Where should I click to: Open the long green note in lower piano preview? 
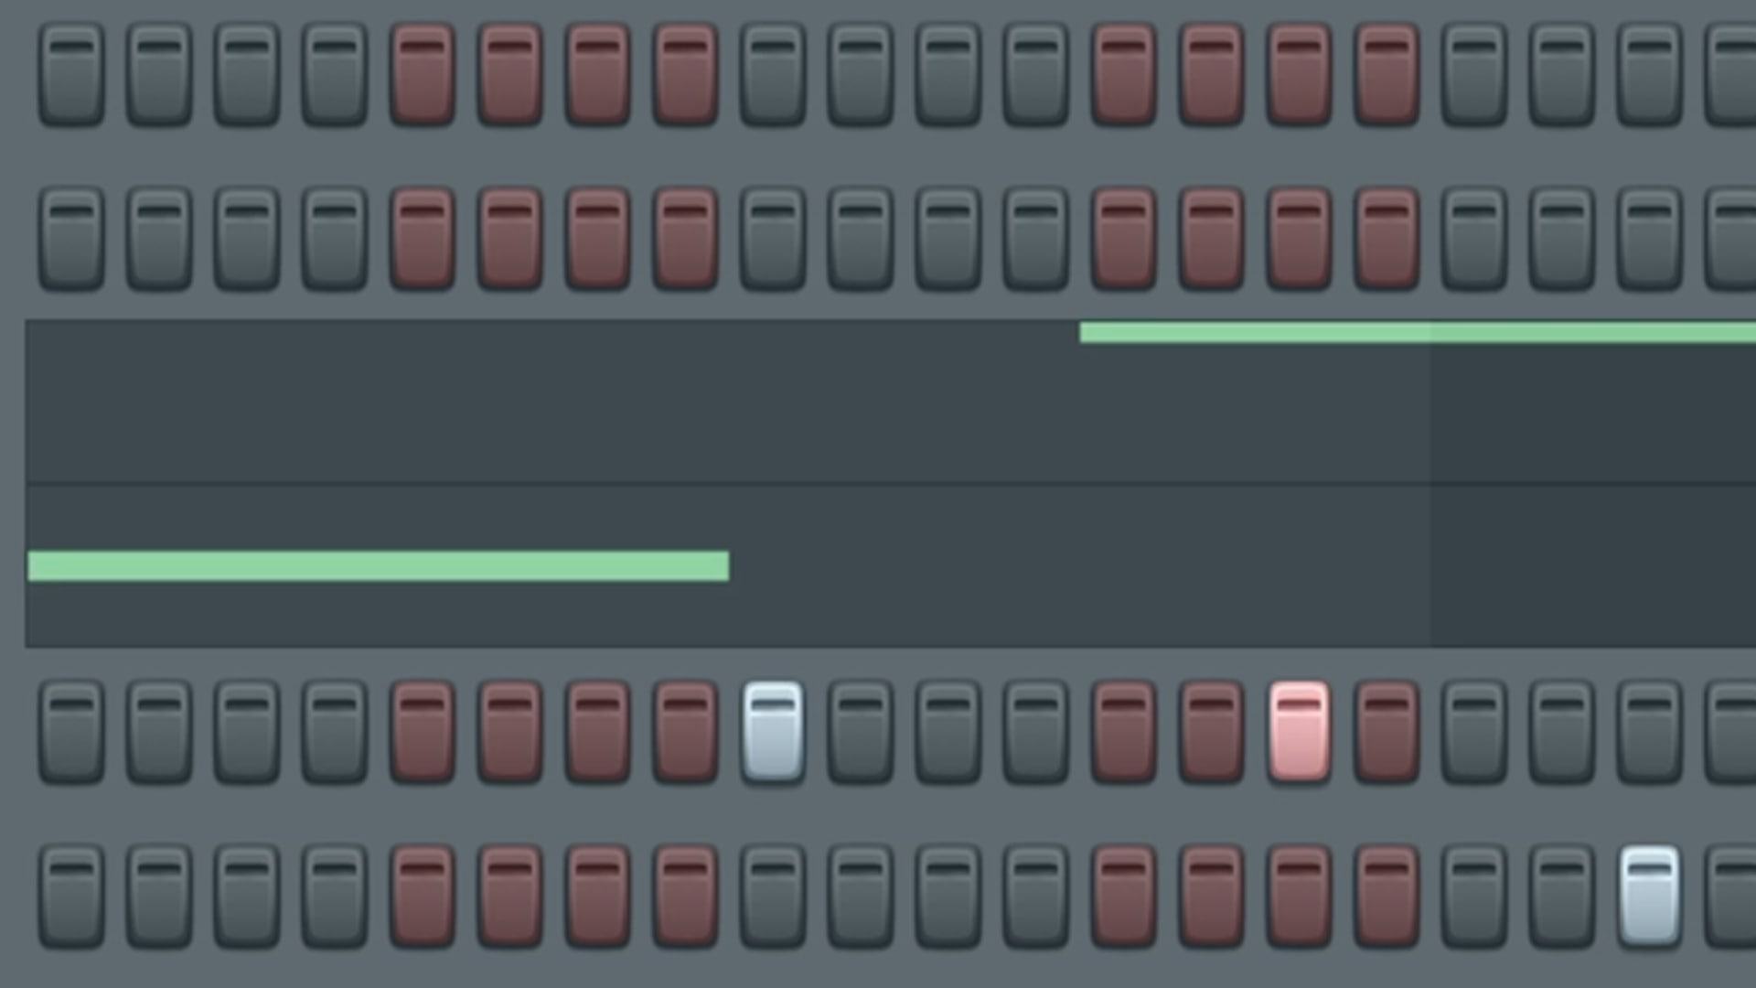tap(379, 566)
